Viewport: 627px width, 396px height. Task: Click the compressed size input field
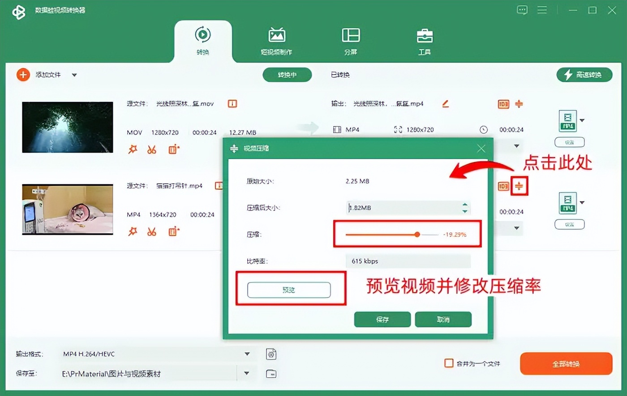click(403, 208)
